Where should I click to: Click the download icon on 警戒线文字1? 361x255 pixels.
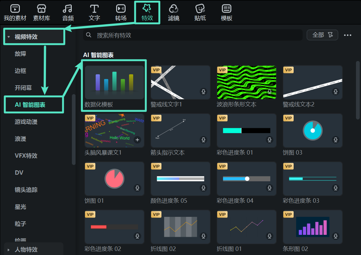203,91
